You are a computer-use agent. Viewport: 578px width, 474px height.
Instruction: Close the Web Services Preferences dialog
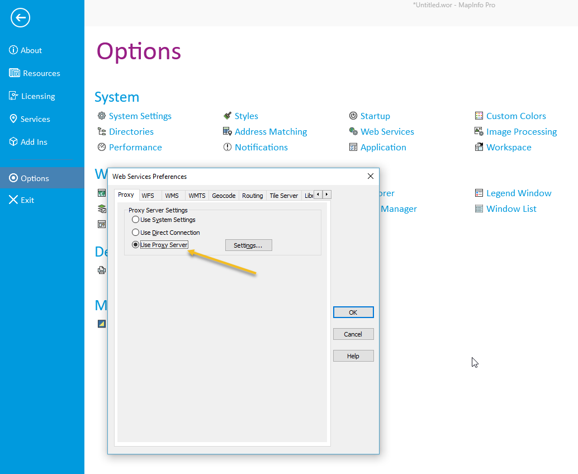point(370,176)
